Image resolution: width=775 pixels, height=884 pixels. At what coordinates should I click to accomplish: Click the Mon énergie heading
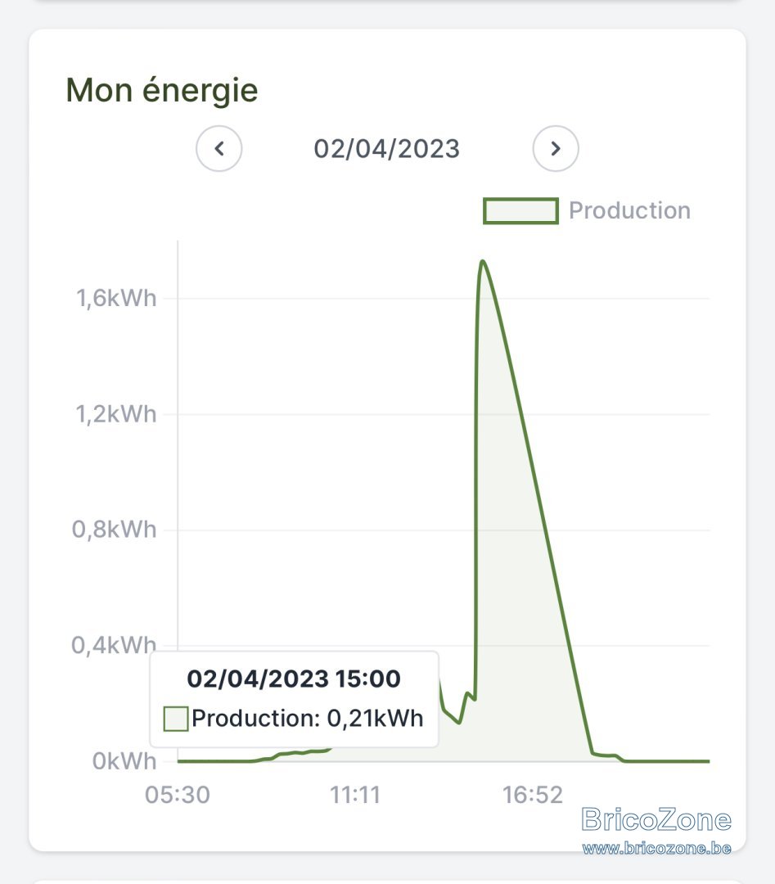[162, 90]
